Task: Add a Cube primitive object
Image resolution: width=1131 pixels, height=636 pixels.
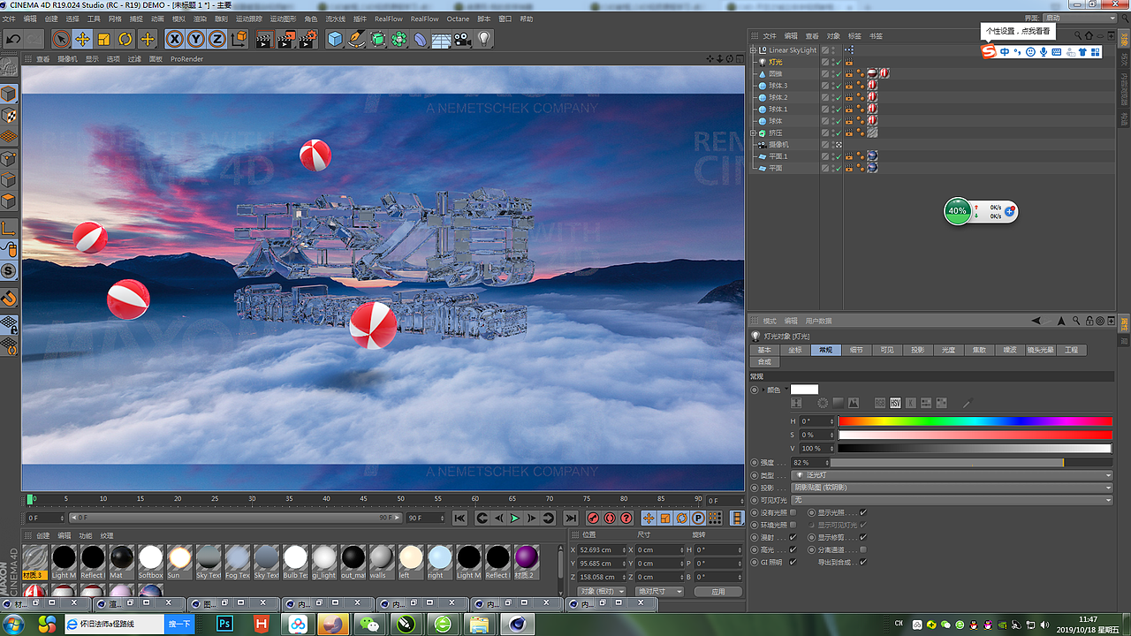Action: [x=335, y=39]
